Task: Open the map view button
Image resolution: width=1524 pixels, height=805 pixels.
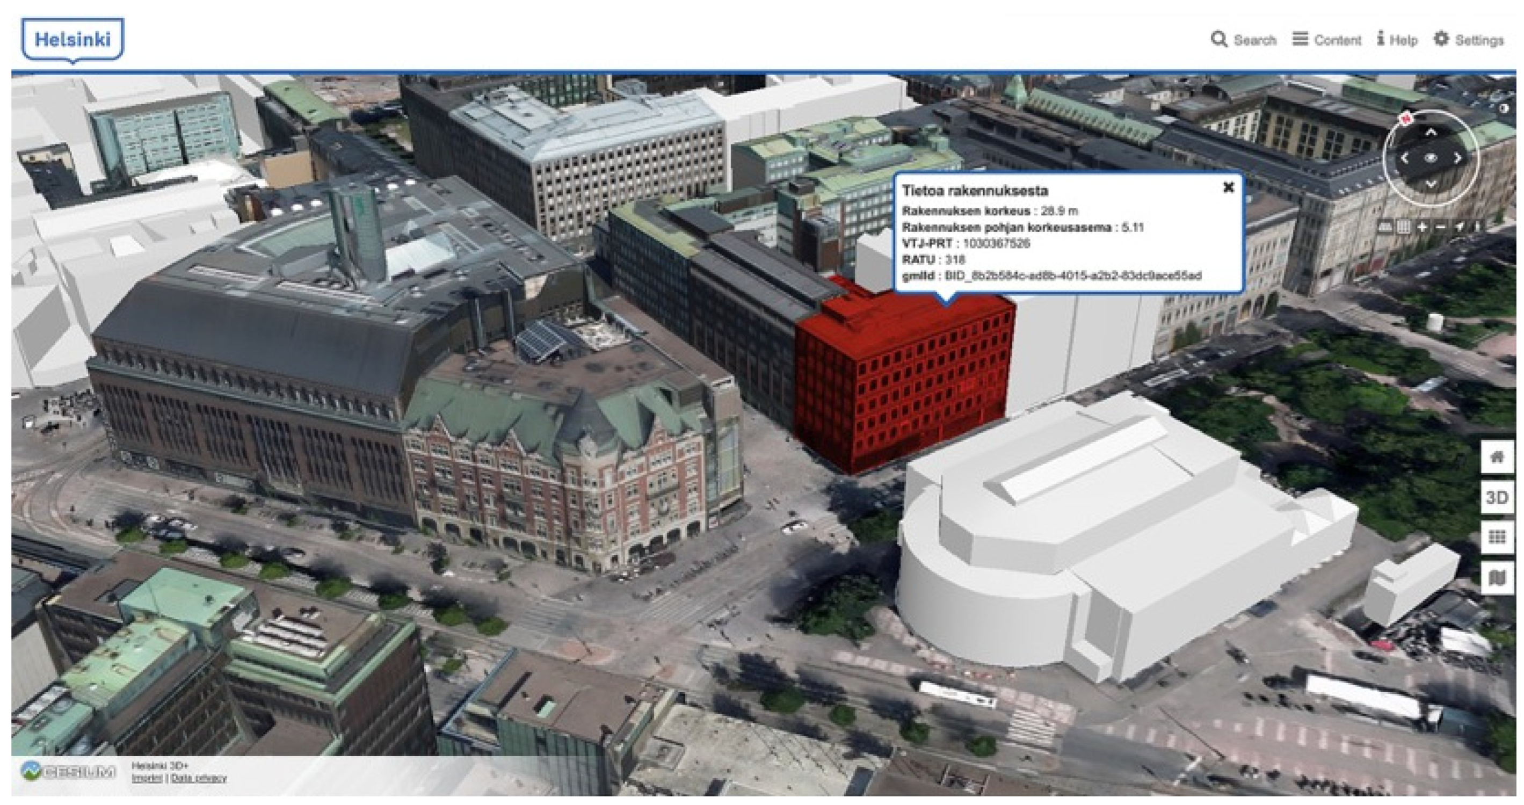Action: coord(1496,577)
